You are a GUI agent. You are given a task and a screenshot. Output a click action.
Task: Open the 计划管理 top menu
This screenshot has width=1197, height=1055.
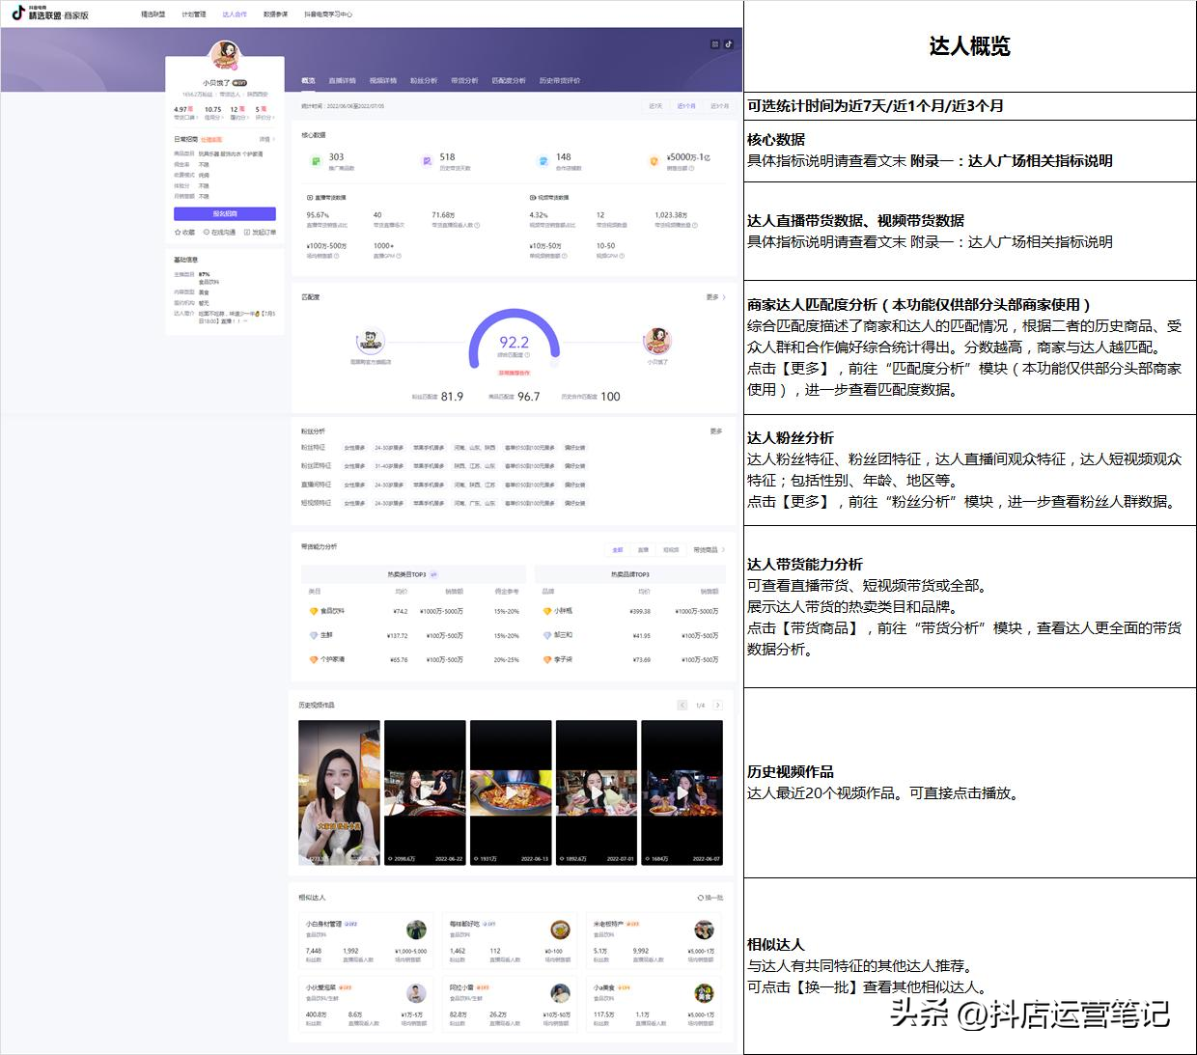click(x=194, y=14)
